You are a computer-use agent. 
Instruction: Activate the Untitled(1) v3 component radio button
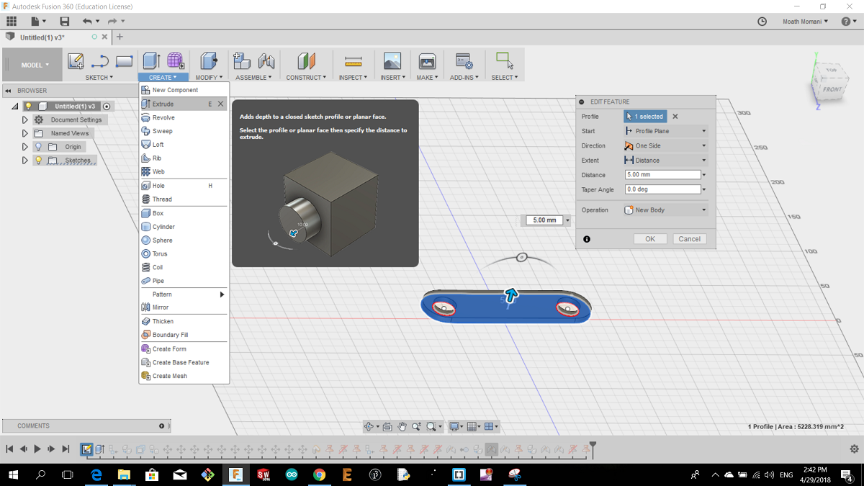pyautogui.click(x=107, y=106)
